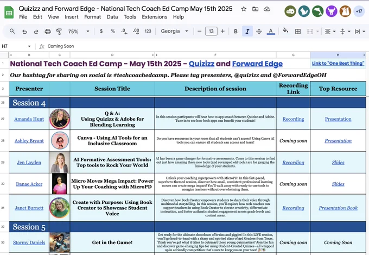Viewport: 369px width, 255px height.
Task: Open the Edit menu
Action: click(x=37, y=17)
